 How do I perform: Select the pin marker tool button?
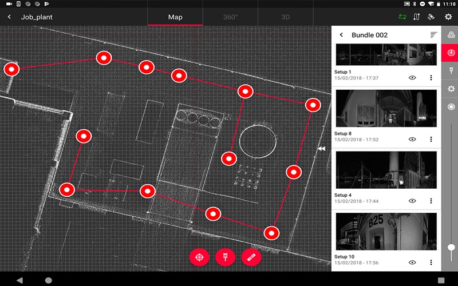(225, 257)
